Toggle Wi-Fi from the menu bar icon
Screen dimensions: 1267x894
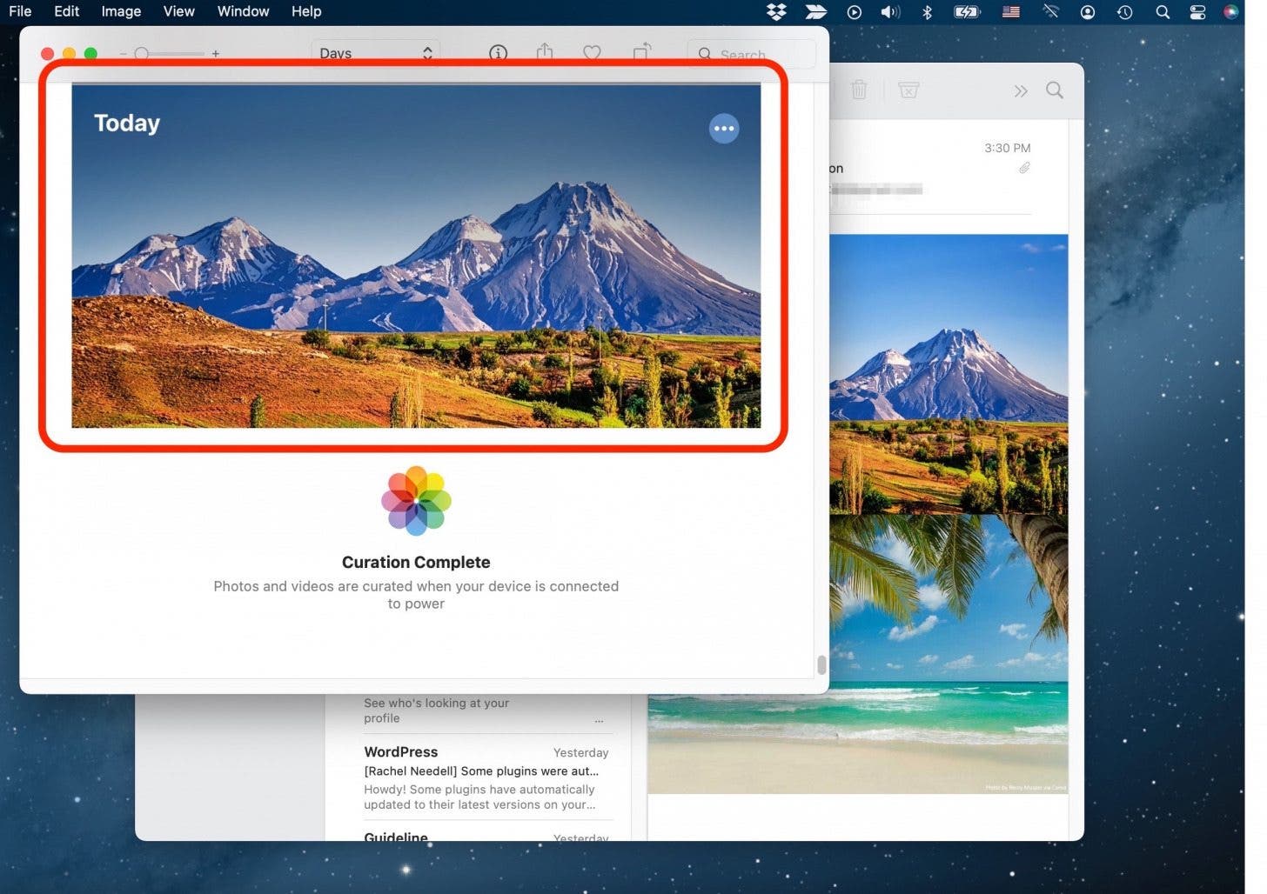(1050, 12)
